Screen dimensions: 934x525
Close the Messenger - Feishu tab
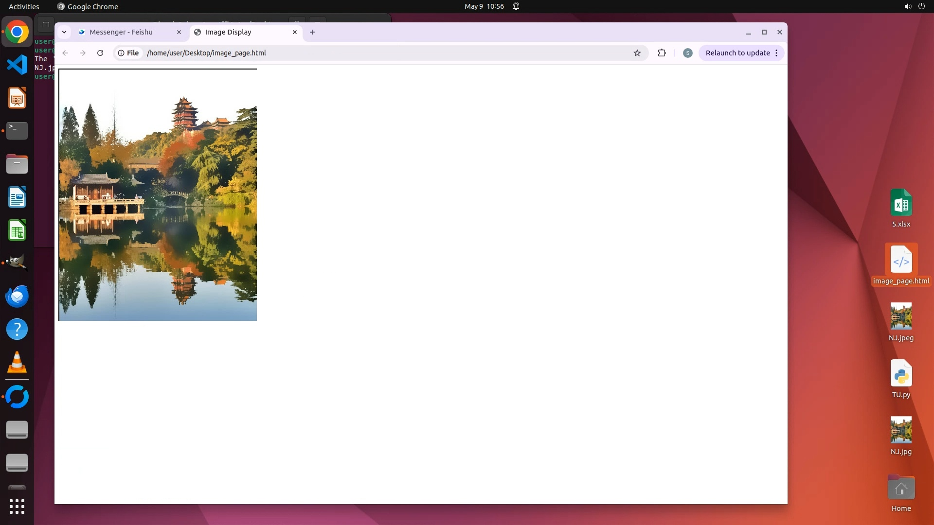click(179, 32)
